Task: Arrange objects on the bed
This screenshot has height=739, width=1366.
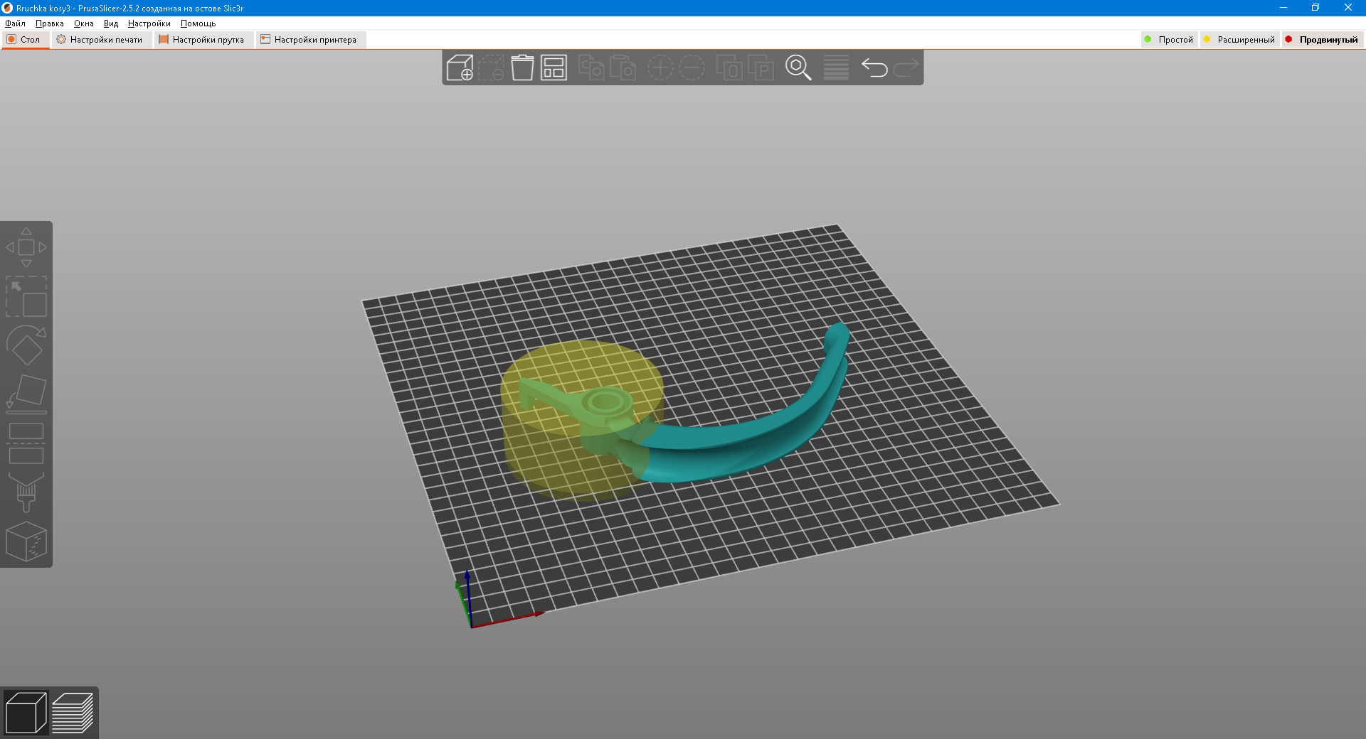Action: (x=554, y=68)
